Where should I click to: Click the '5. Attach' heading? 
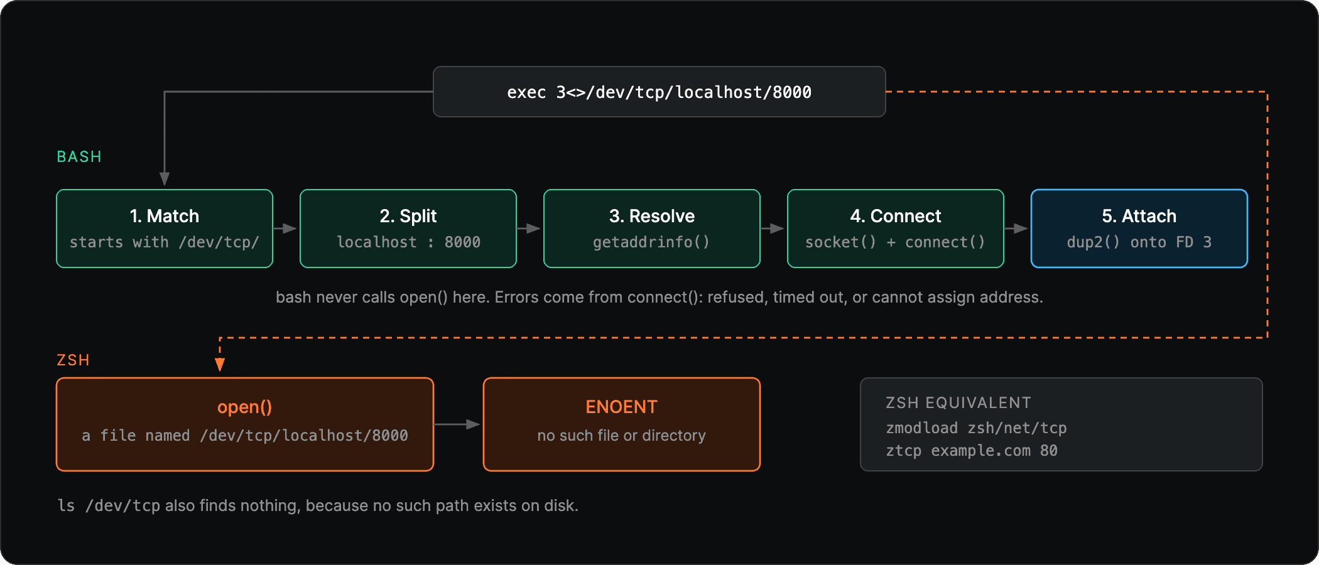point(1139,216)
